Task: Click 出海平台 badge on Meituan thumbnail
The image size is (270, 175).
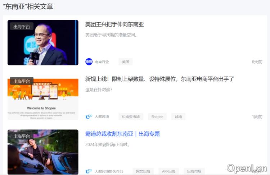Action: tap(22, 27)
